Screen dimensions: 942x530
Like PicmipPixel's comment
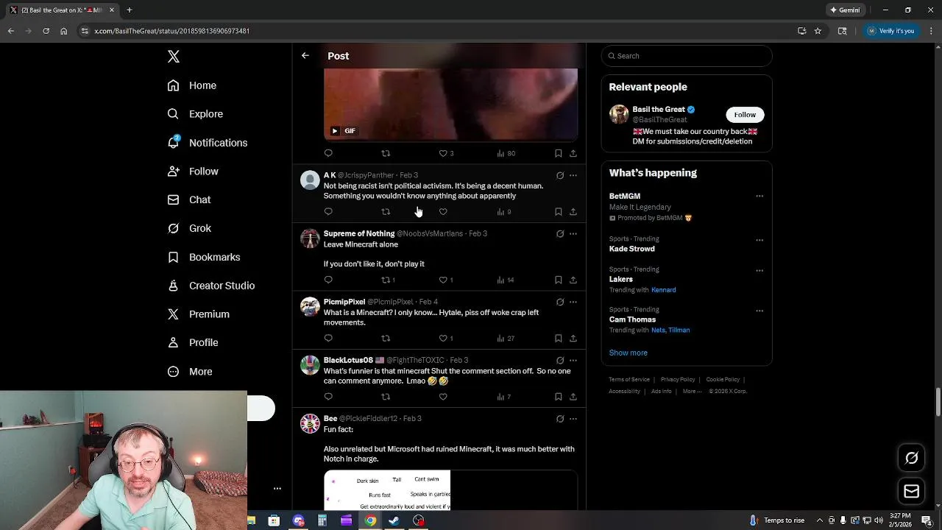445,339
